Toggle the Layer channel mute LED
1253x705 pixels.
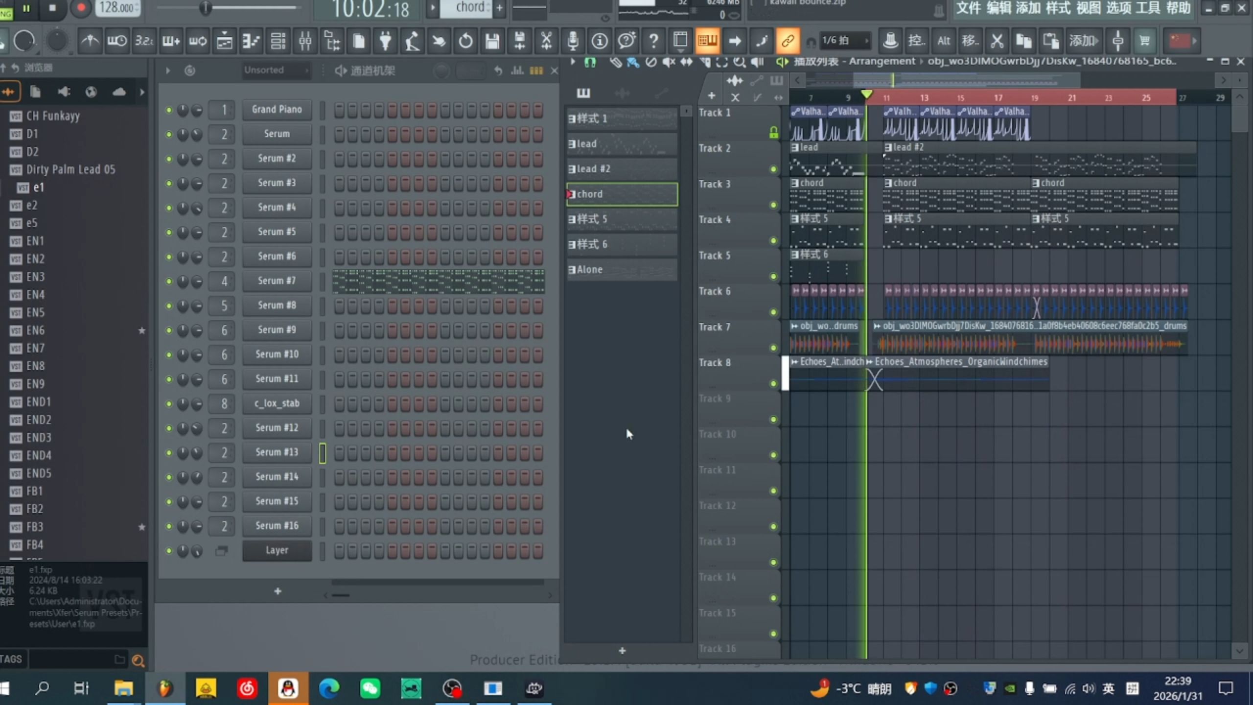[x=169, y=551]
